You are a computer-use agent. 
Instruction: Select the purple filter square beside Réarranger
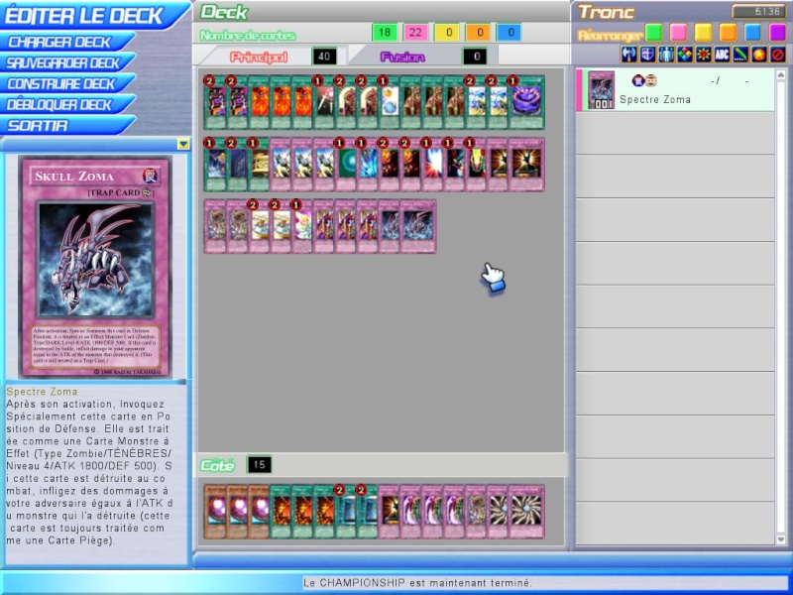778,33
